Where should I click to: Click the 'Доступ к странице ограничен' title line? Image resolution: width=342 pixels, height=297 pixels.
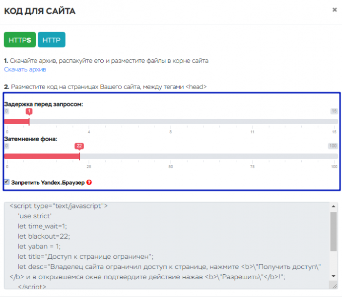tap(85, 257)
